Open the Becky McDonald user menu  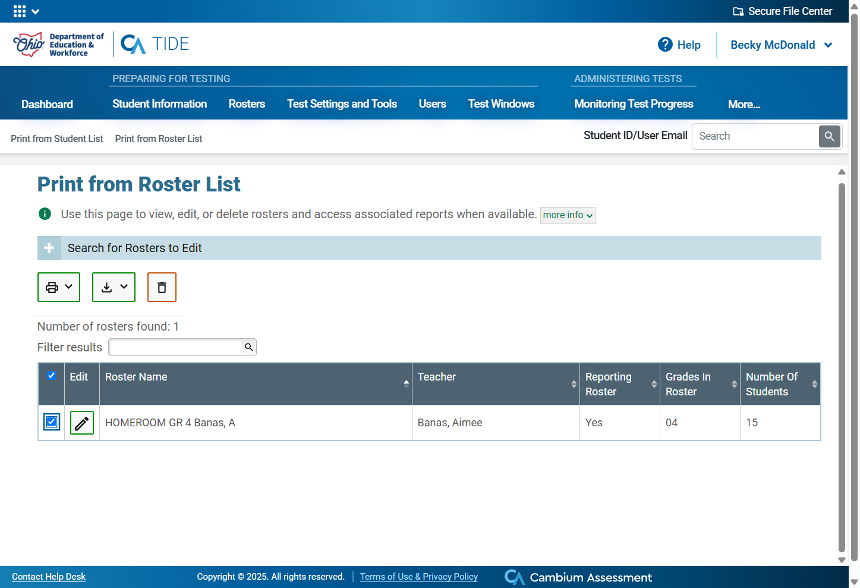(781, 45)
